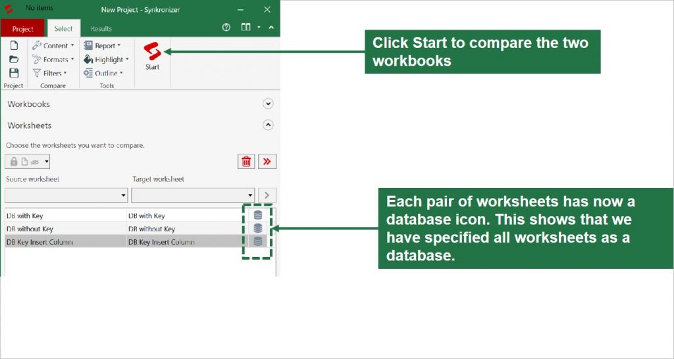
Task: Expand the Workbooks section
Action: coord(268,104)
